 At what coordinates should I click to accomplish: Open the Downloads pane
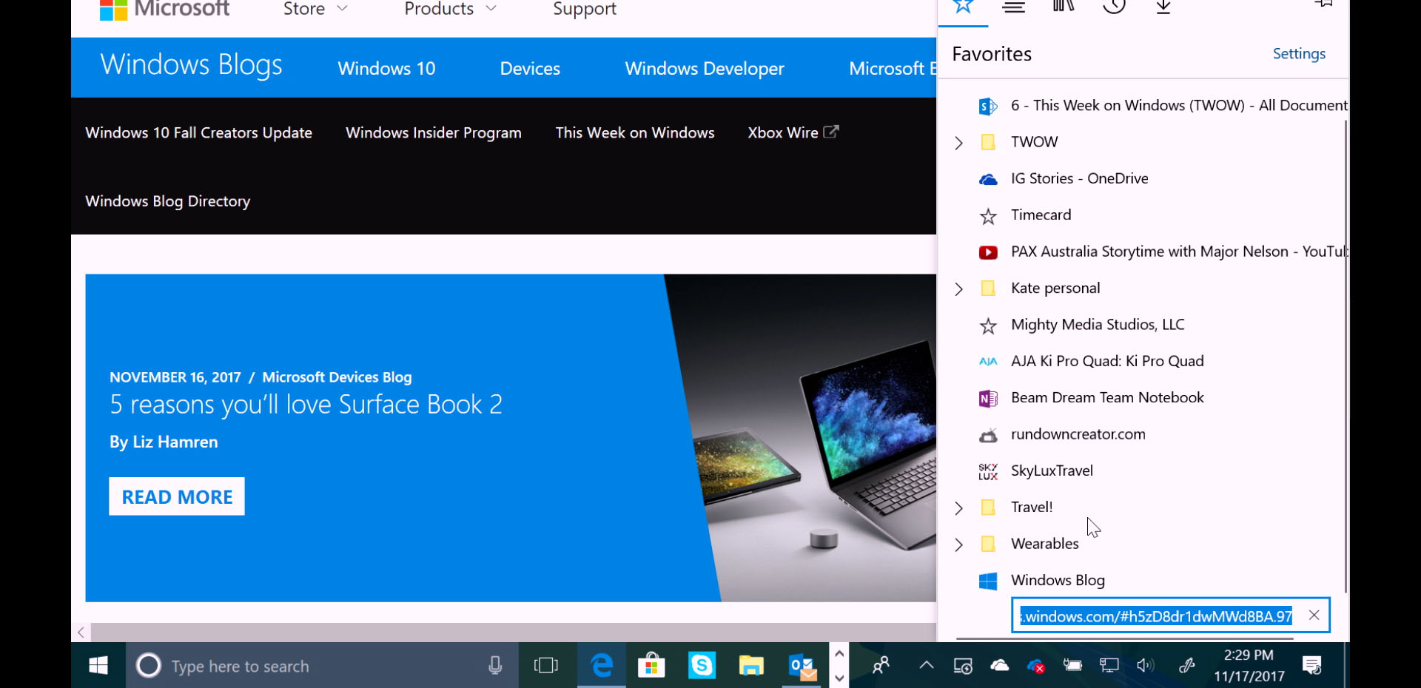pos(1162,7)
